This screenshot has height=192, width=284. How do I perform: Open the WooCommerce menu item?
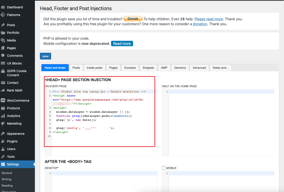[17, 100]
